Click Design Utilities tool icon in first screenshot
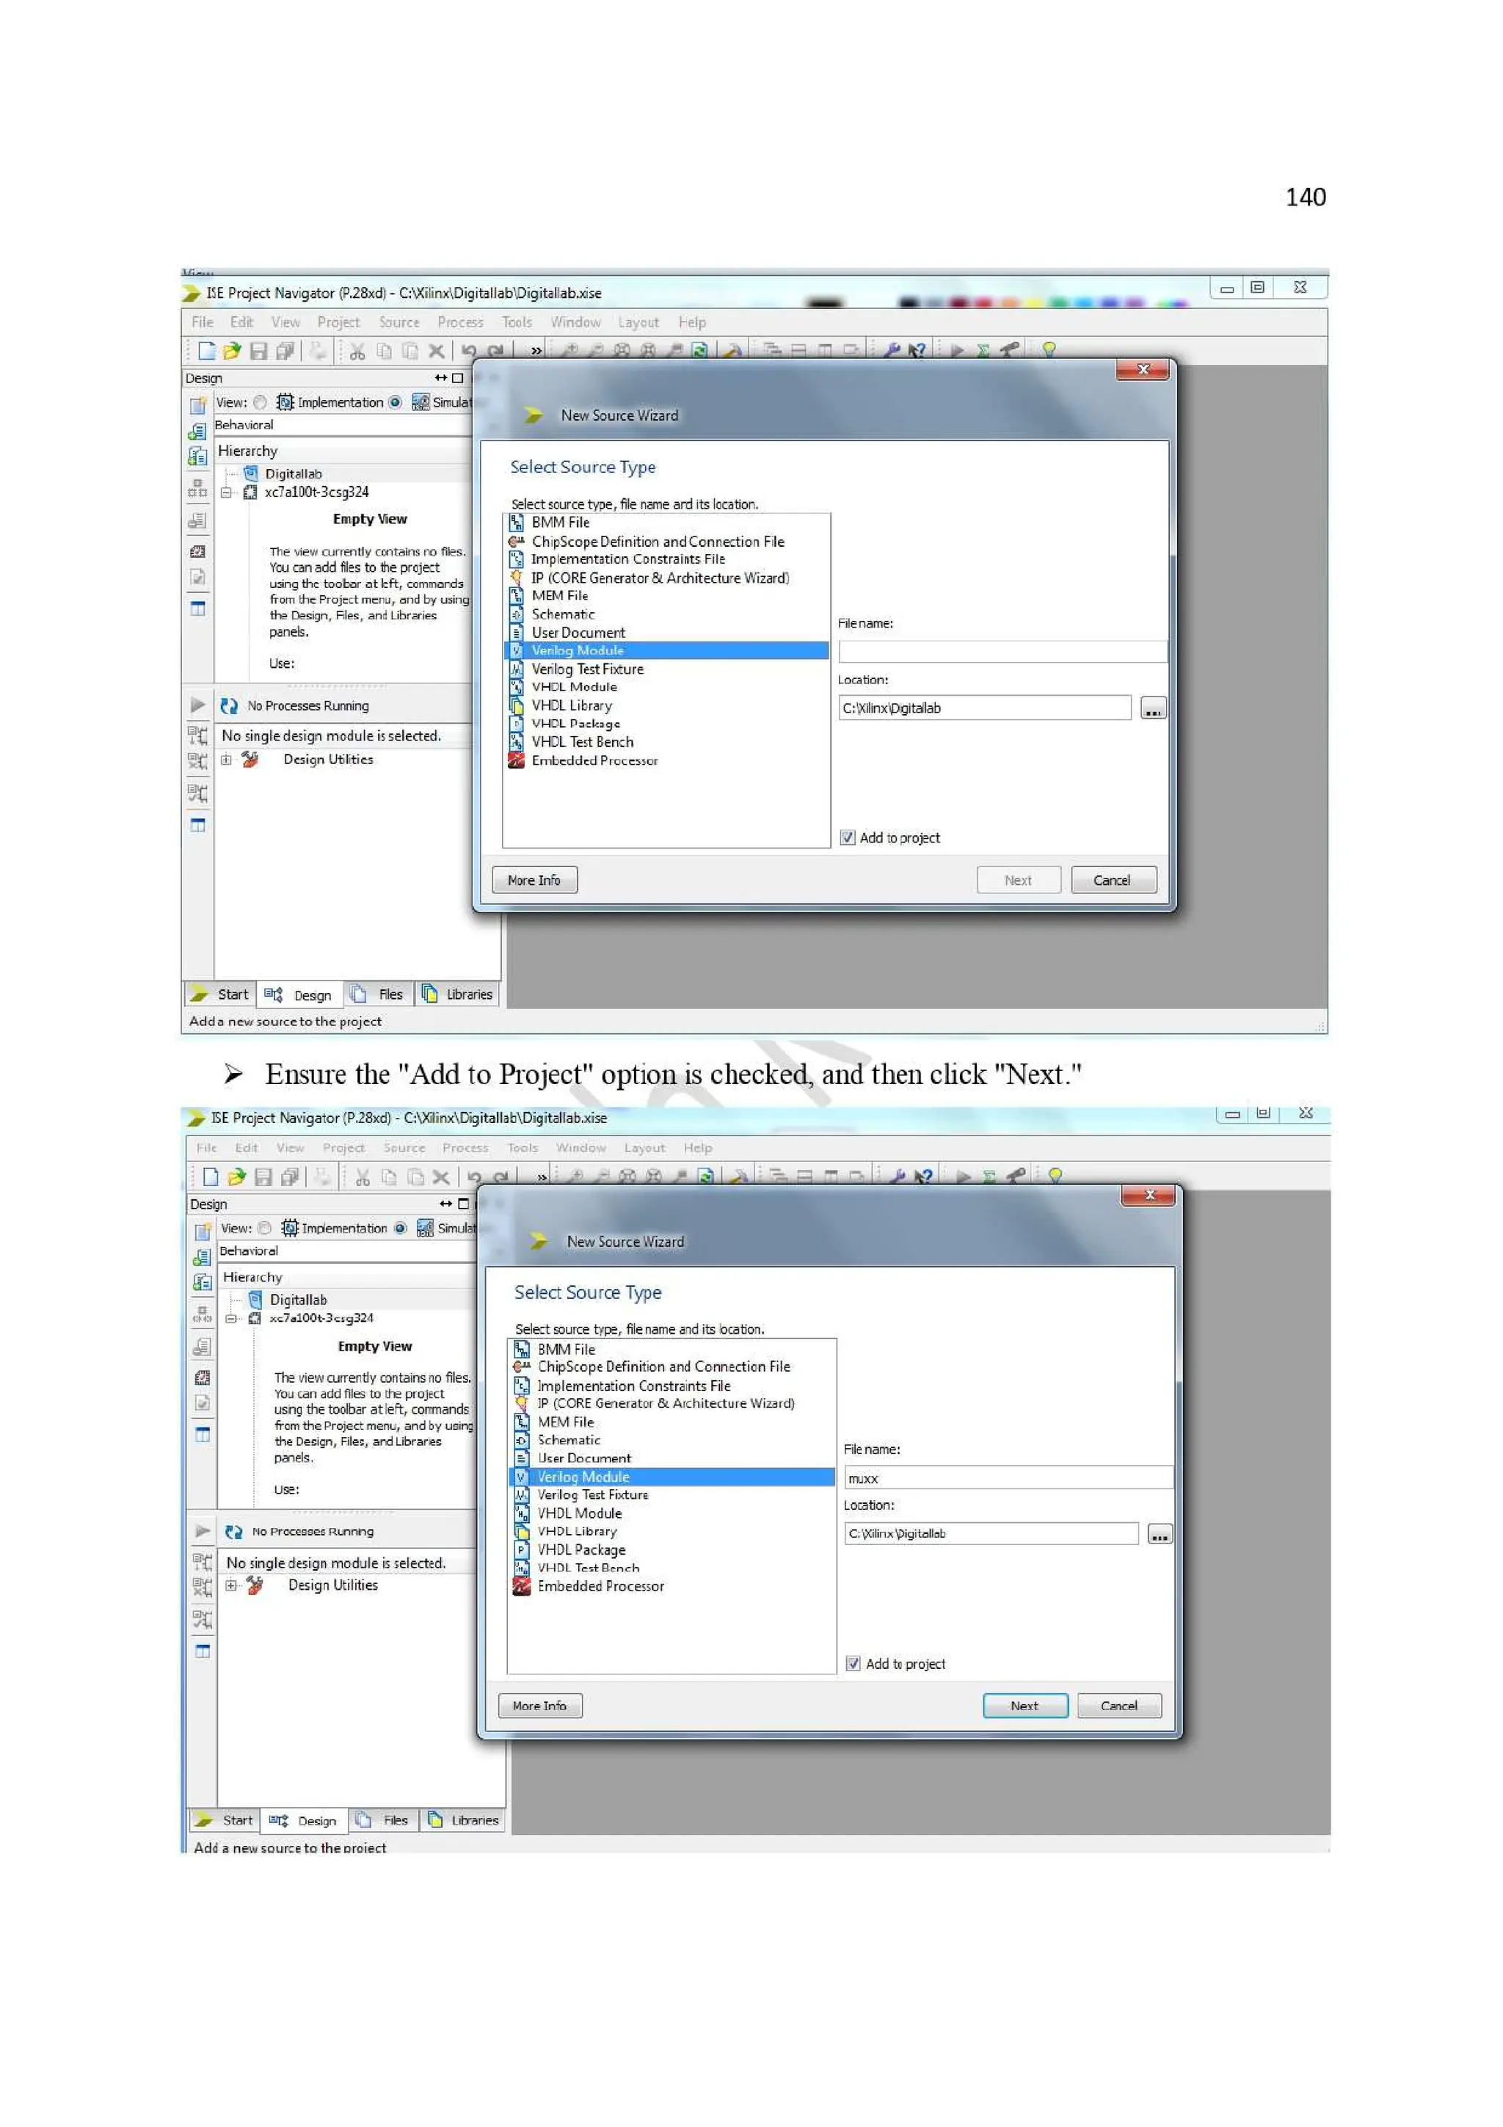The width and height of the screenshot is (1503, 2127). pyautogui.click(x=250, y=759)
